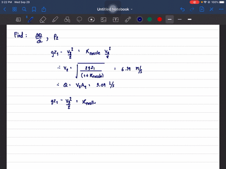Screen dimensions: 226x169
Task: Select the Pen tool
Action: click(x=31, y=20)
